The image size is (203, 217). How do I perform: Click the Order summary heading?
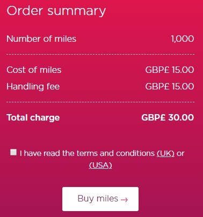coord(56,11)
